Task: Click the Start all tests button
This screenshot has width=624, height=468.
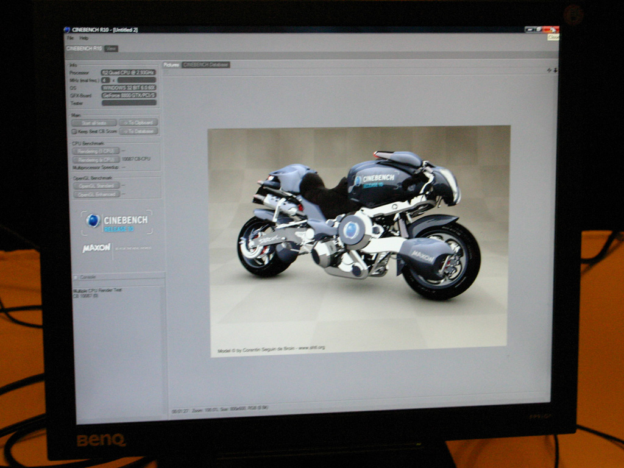Action: [94, 123]
